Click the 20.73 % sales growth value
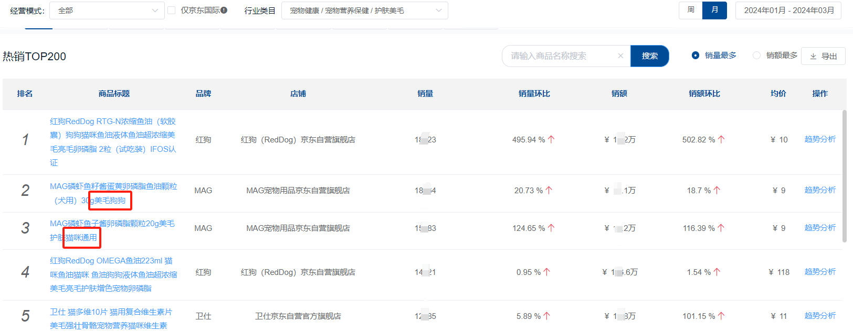This screenshot has height=332, width=853. (x=529, y=191)
